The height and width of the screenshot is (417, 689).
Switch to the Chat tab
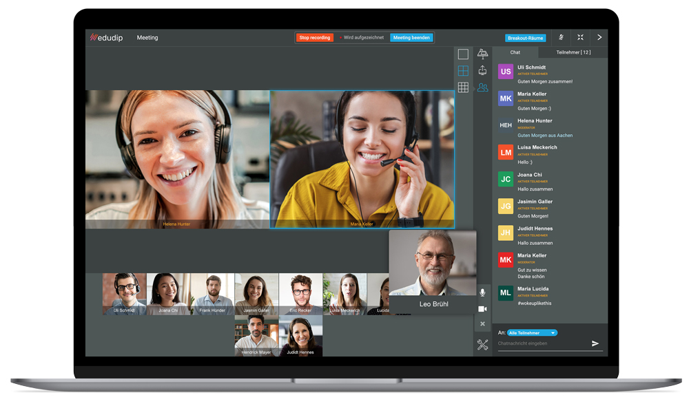tap(515, 52)
